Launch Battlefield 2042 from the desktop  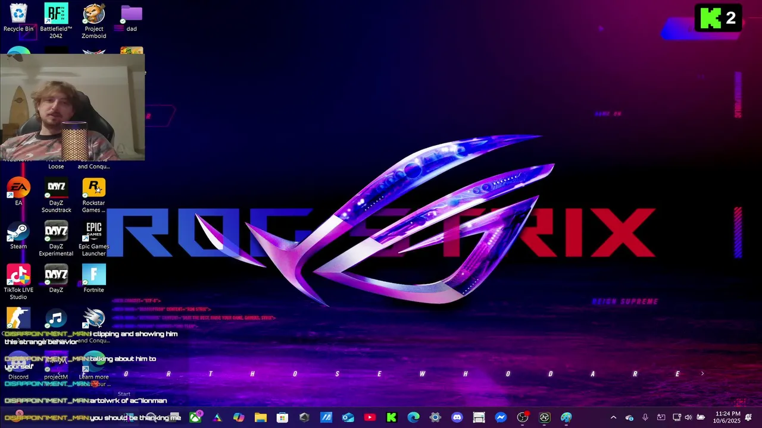(56, 21)
